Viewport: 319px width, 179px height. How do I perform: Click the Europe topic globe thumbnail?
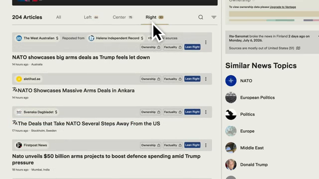231,131
